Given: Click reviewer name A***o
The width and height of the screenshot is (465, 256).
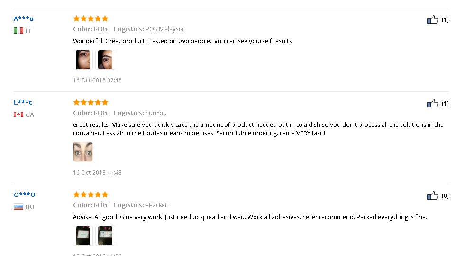Looking at the screenshot, I should click(x=24, y=19).
